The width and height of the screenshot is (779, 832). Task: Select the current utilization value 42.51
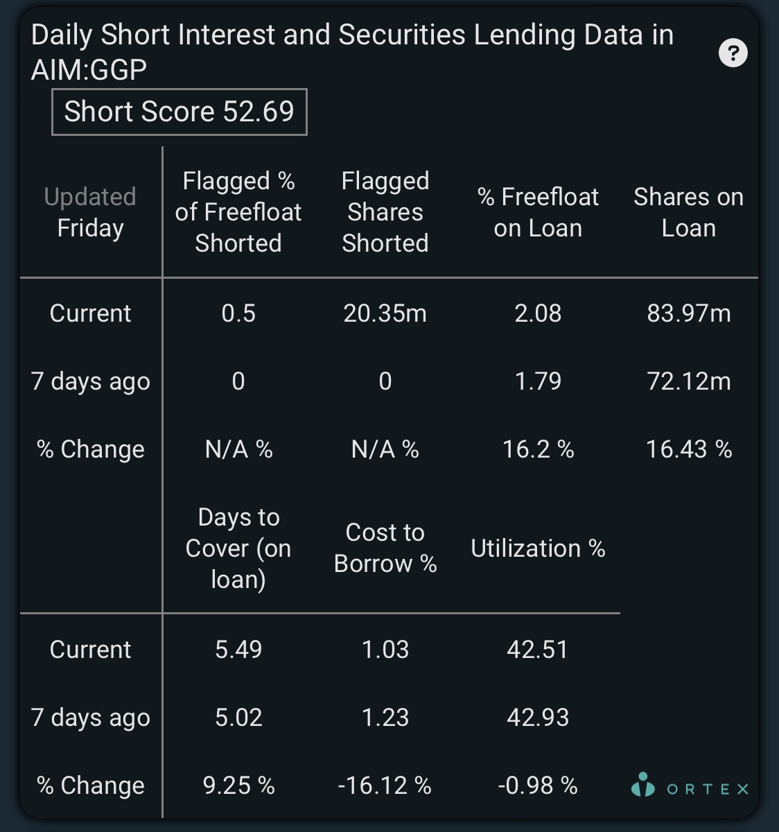click(x=538, y=650)
